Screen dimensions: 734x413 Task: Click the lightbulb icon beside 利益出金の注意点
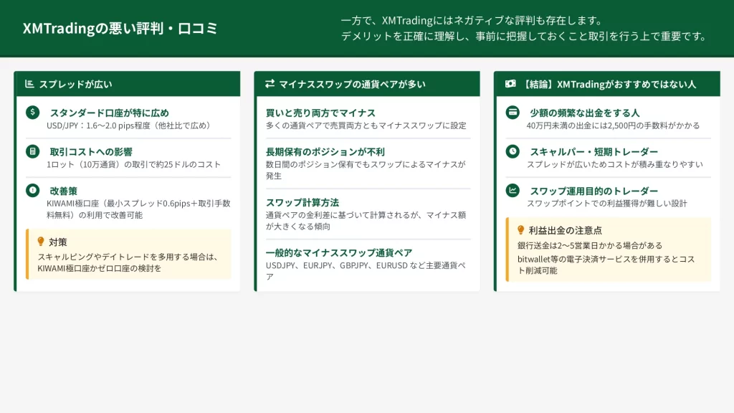521,230
